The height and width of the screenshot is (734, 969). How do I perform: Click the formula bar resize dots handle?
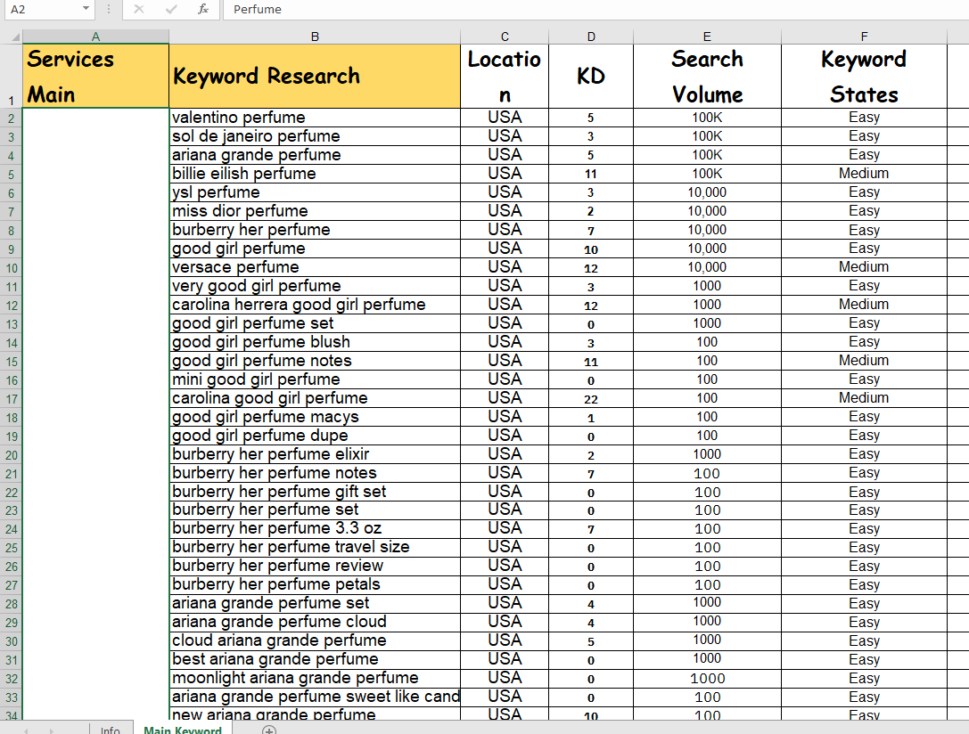pyautogui.click(x=108, y=9)
